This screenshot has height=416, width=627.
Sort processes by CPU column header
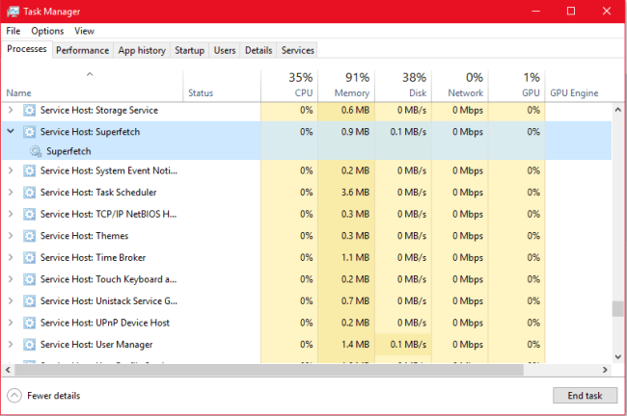coord(289,86)
